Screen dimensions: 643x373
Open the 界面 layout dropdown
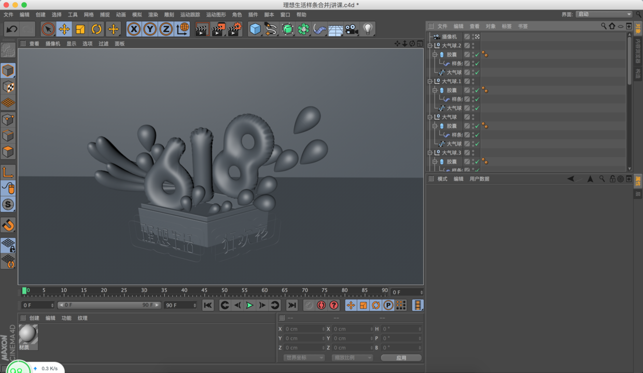[604, 15]
